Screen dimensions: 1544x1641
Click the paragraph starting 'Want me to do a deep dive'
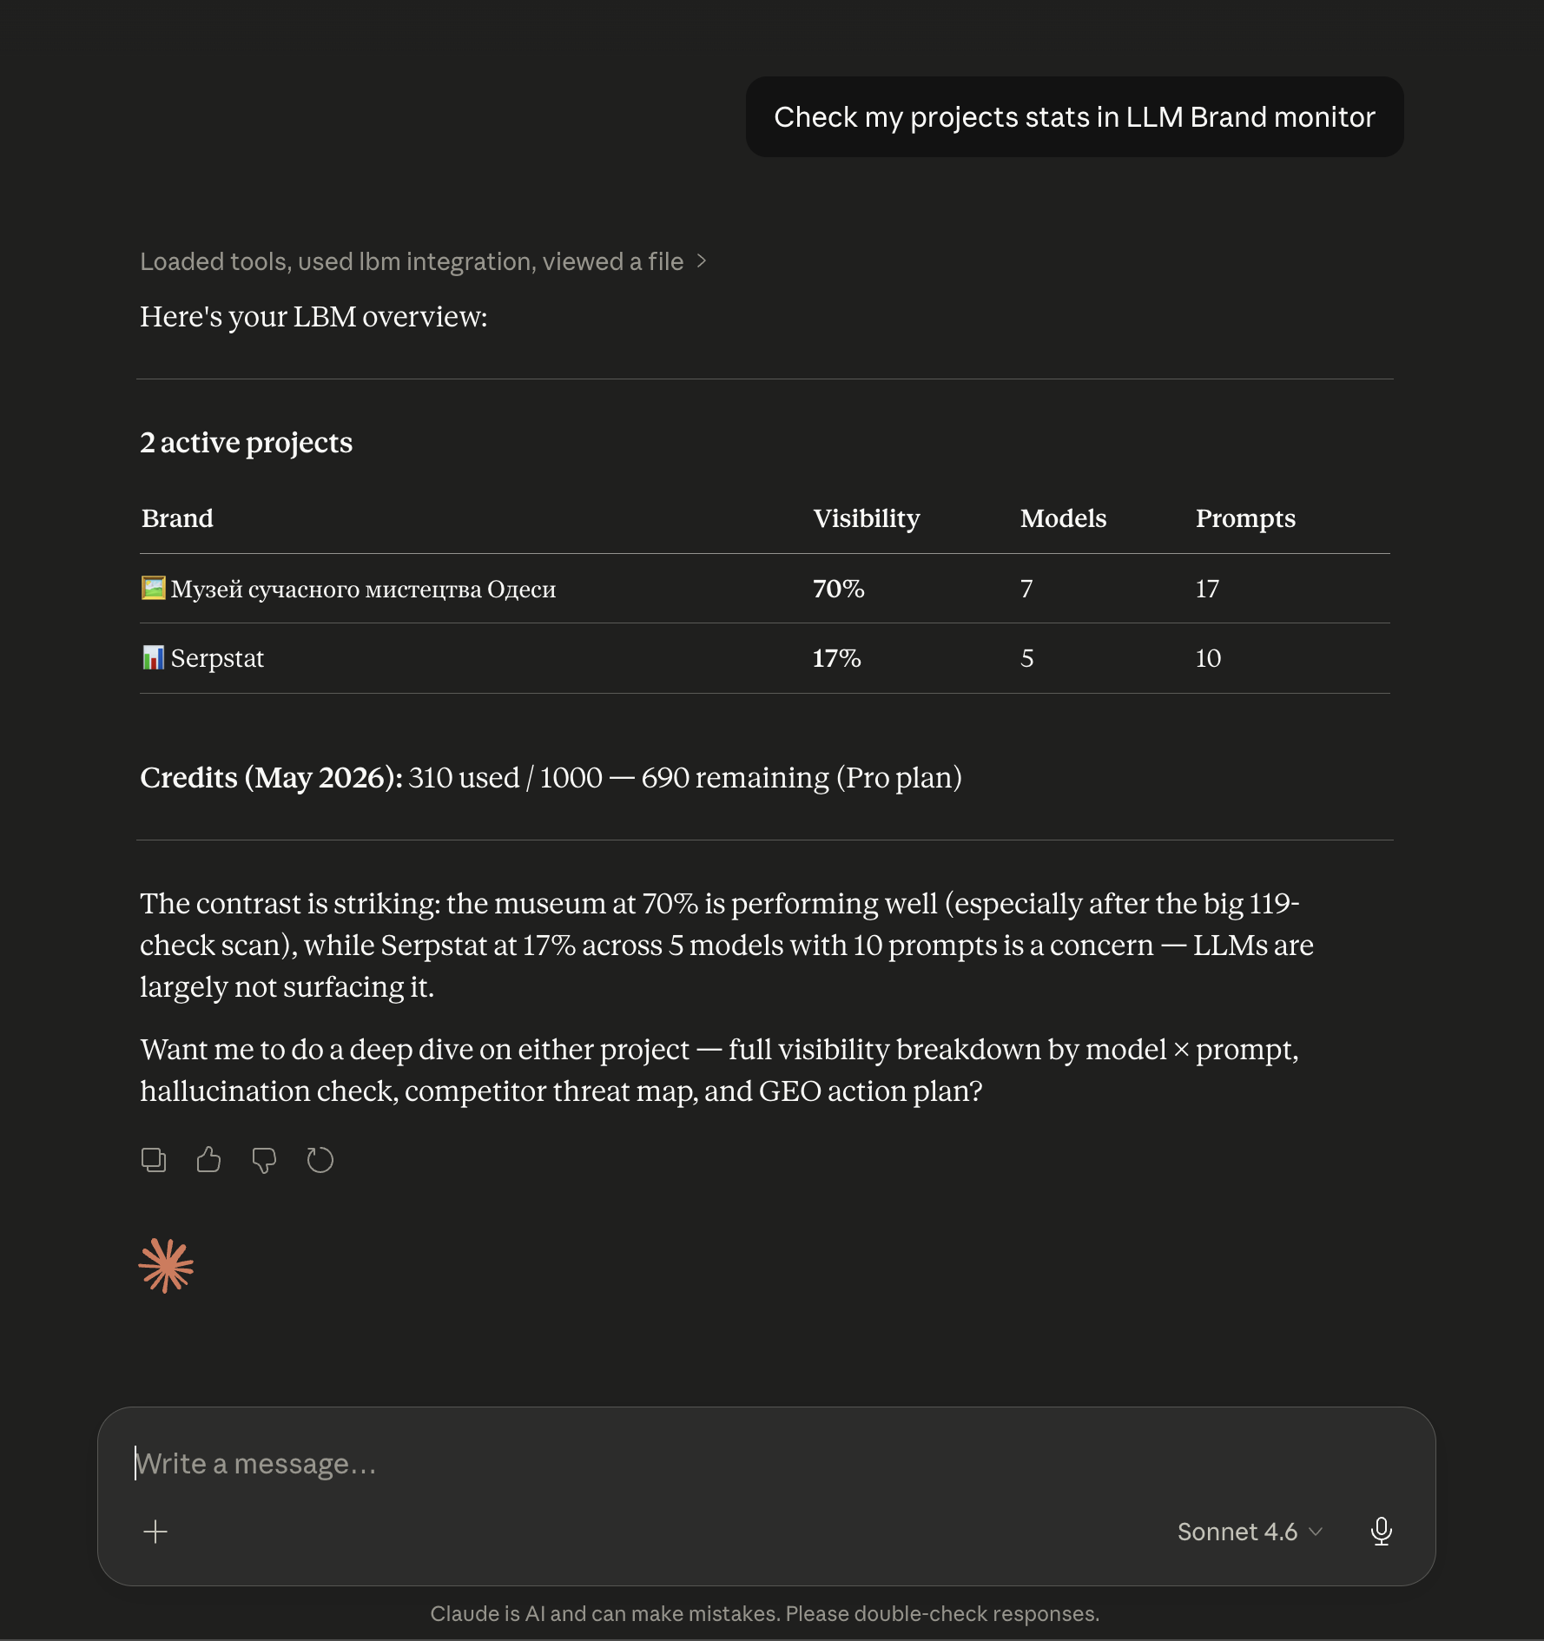pos(720,1070)
